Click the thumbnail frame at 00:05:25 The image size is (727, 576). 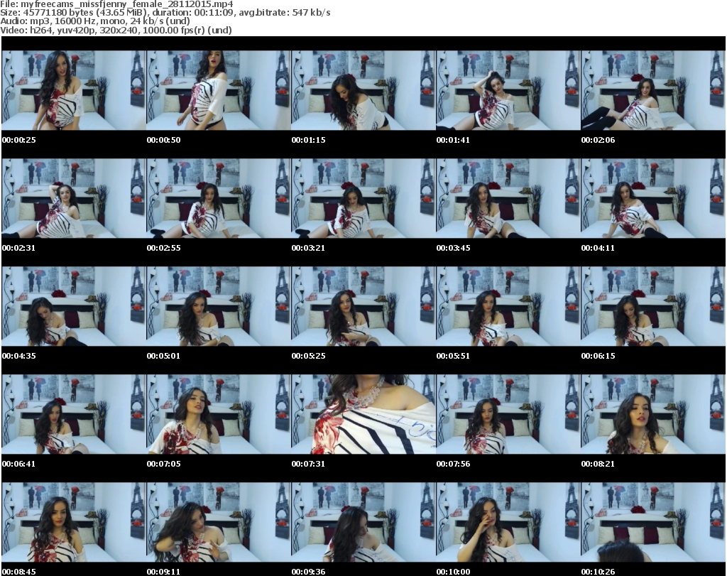(363, 306)
